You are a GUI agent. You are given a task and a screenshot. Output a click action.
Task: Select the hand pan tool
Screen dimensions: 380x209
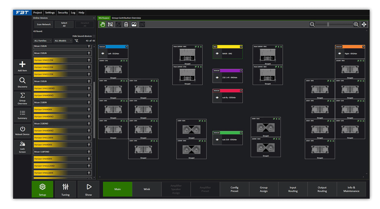(102, 24)
